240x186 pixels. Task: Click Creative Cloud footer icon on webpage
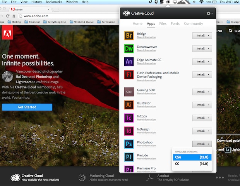tap(15, 178)
